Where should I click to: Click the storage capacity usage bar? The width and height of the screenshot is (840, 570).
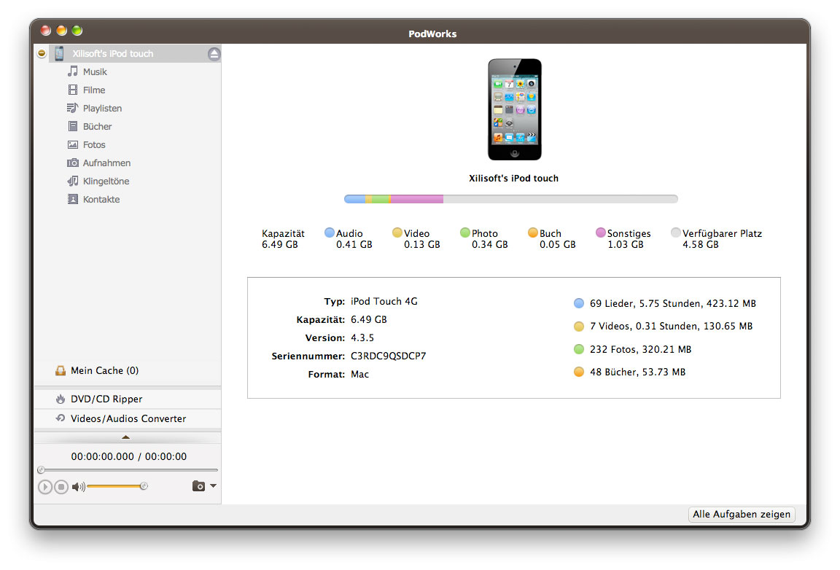(x=510, y=199)
